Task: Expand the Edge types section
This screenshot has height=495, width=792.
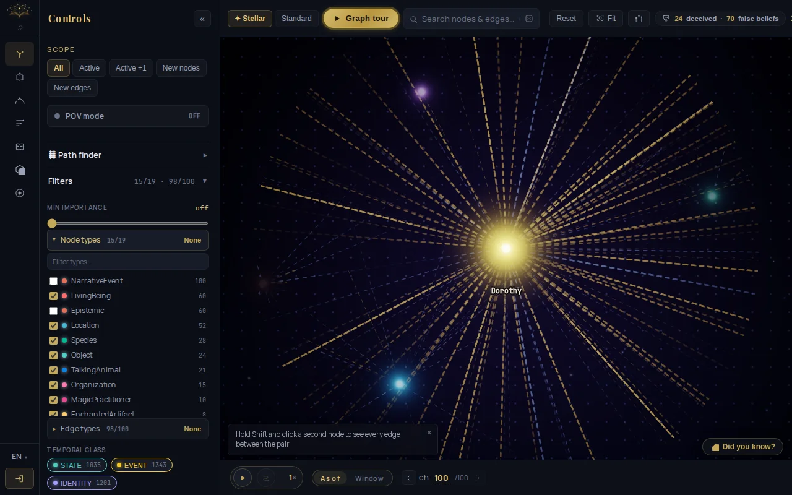Action: [127, 429]
